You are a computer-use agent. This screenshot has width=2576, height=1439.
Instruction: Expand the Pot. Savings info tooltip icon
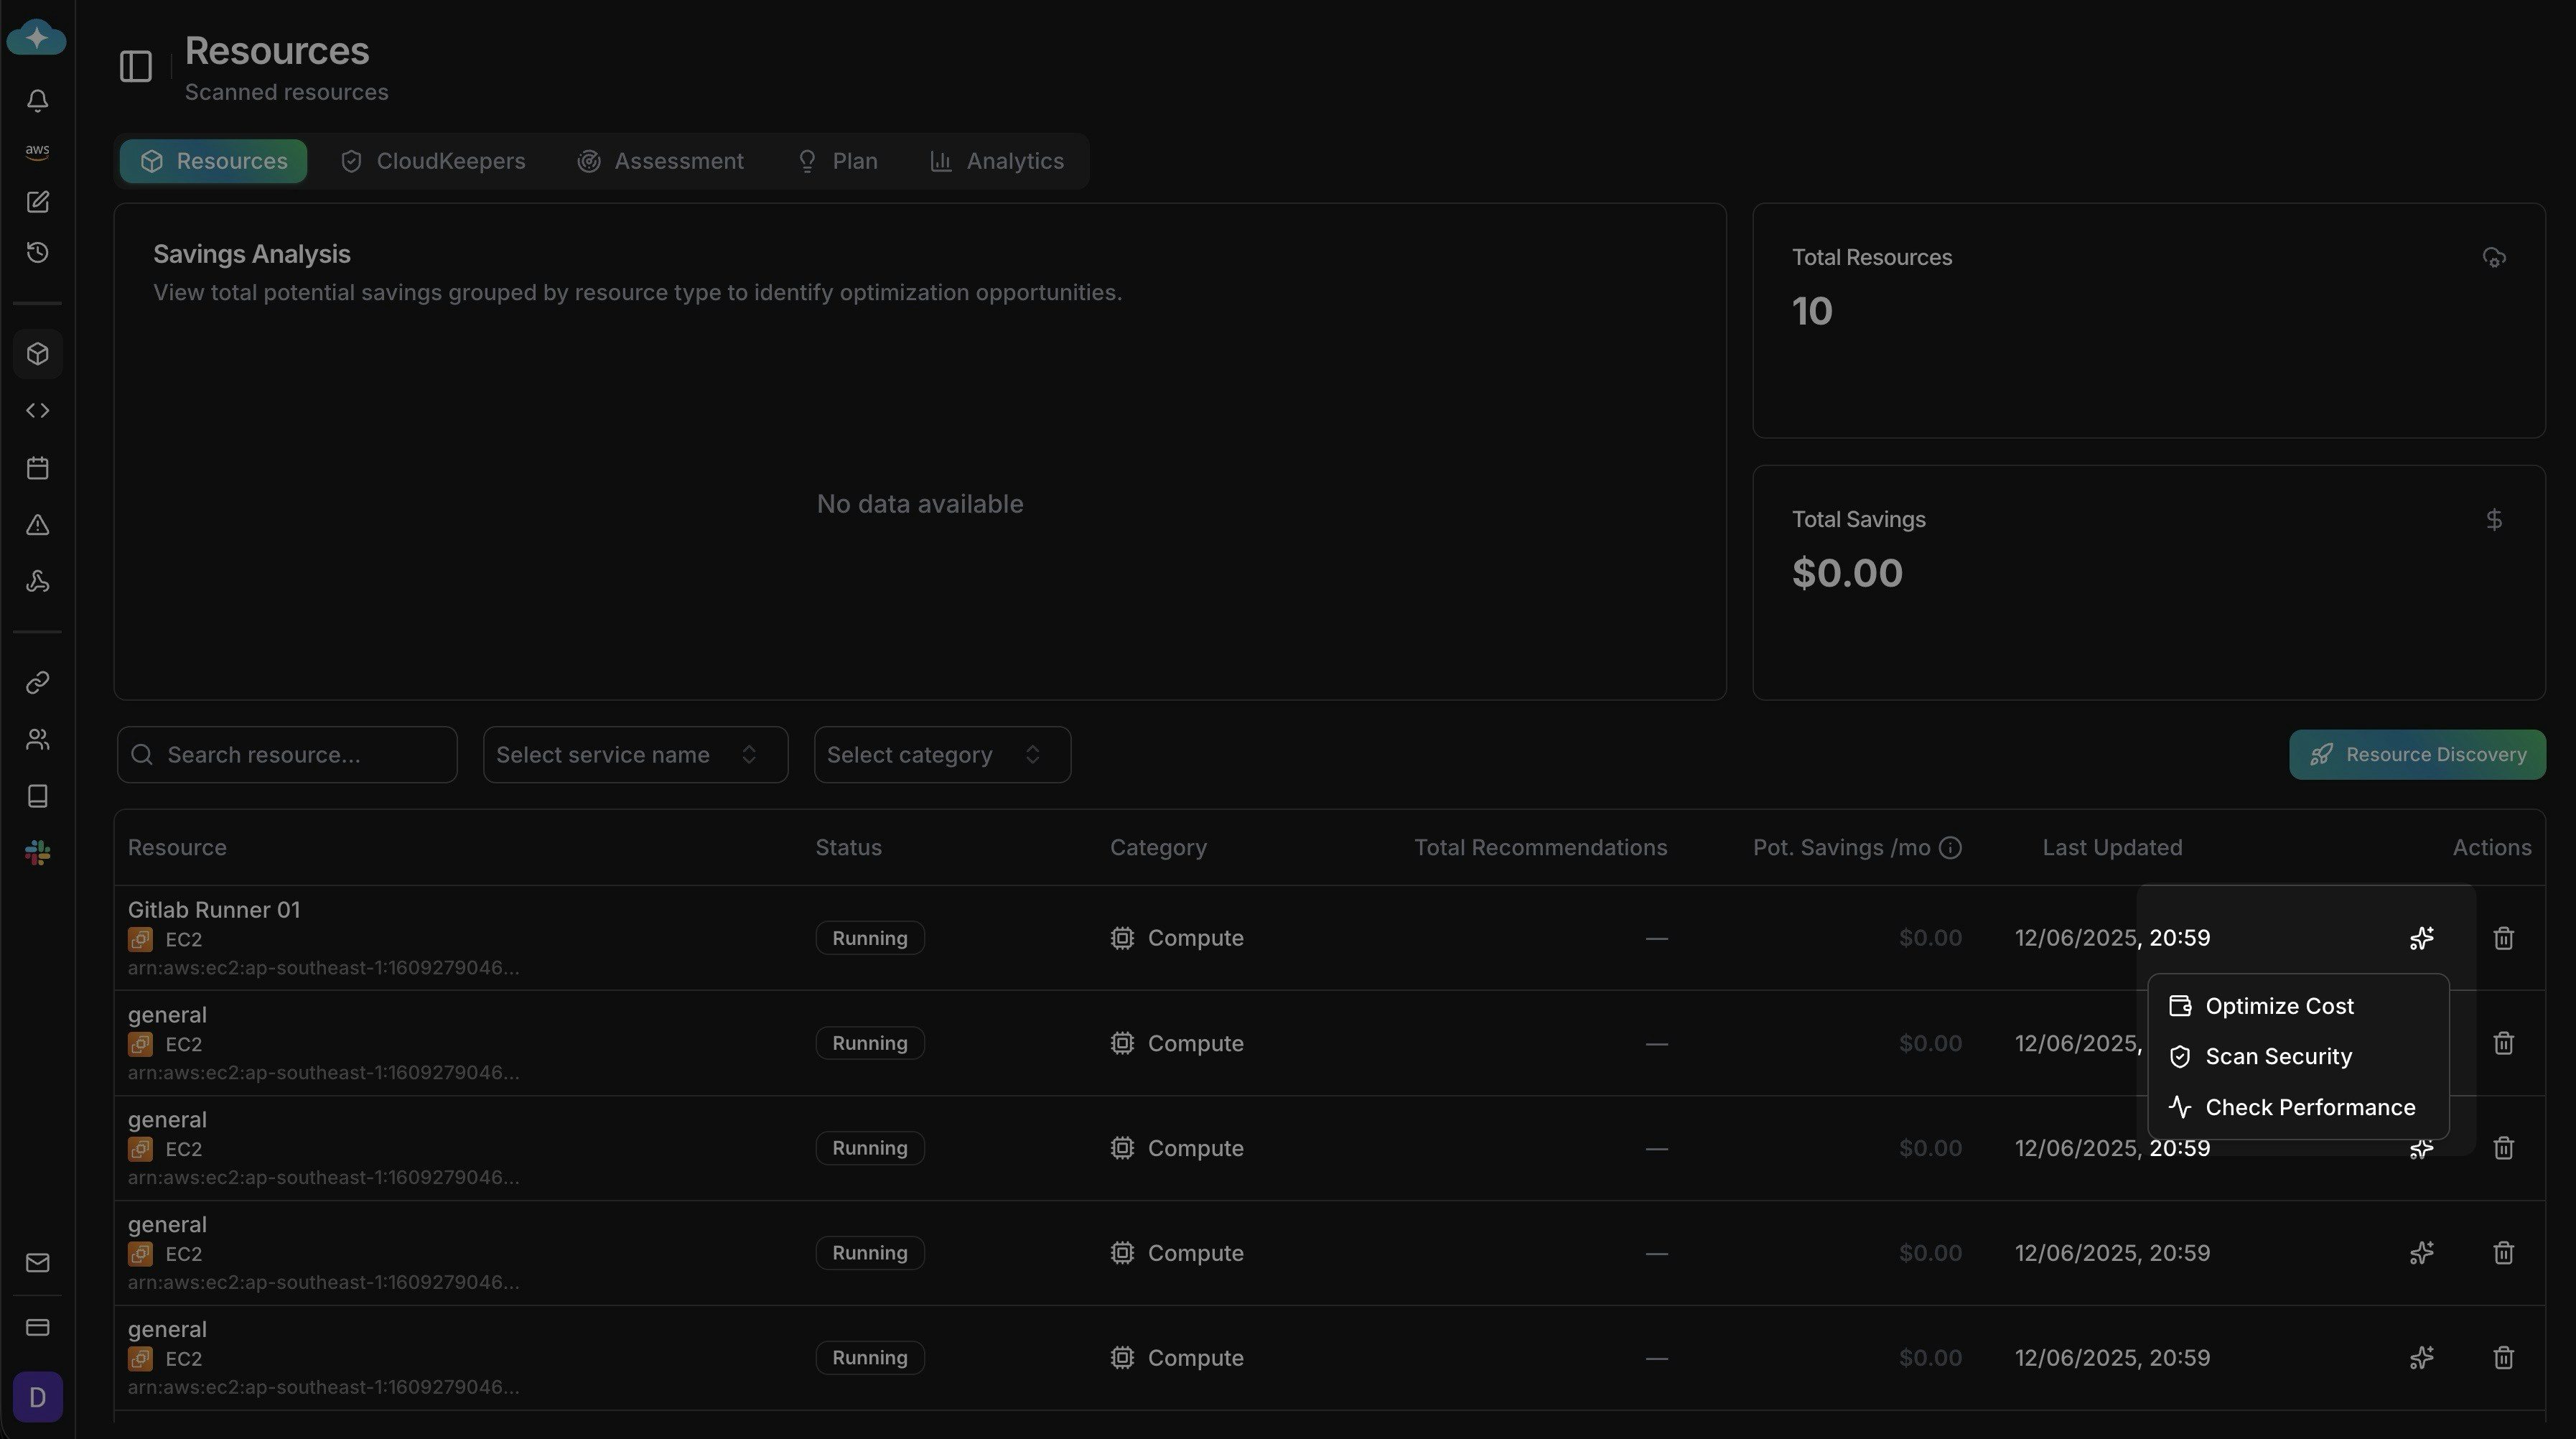[x=1952, y=847]
